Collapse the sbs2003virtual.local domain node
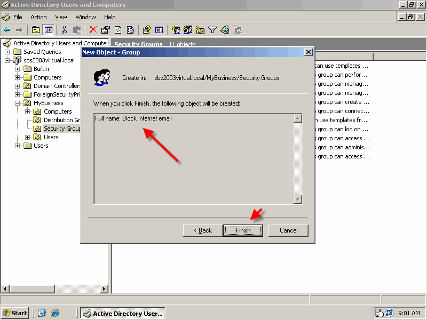The width and height of the screenshot is (427, 320). coord(7,60)
